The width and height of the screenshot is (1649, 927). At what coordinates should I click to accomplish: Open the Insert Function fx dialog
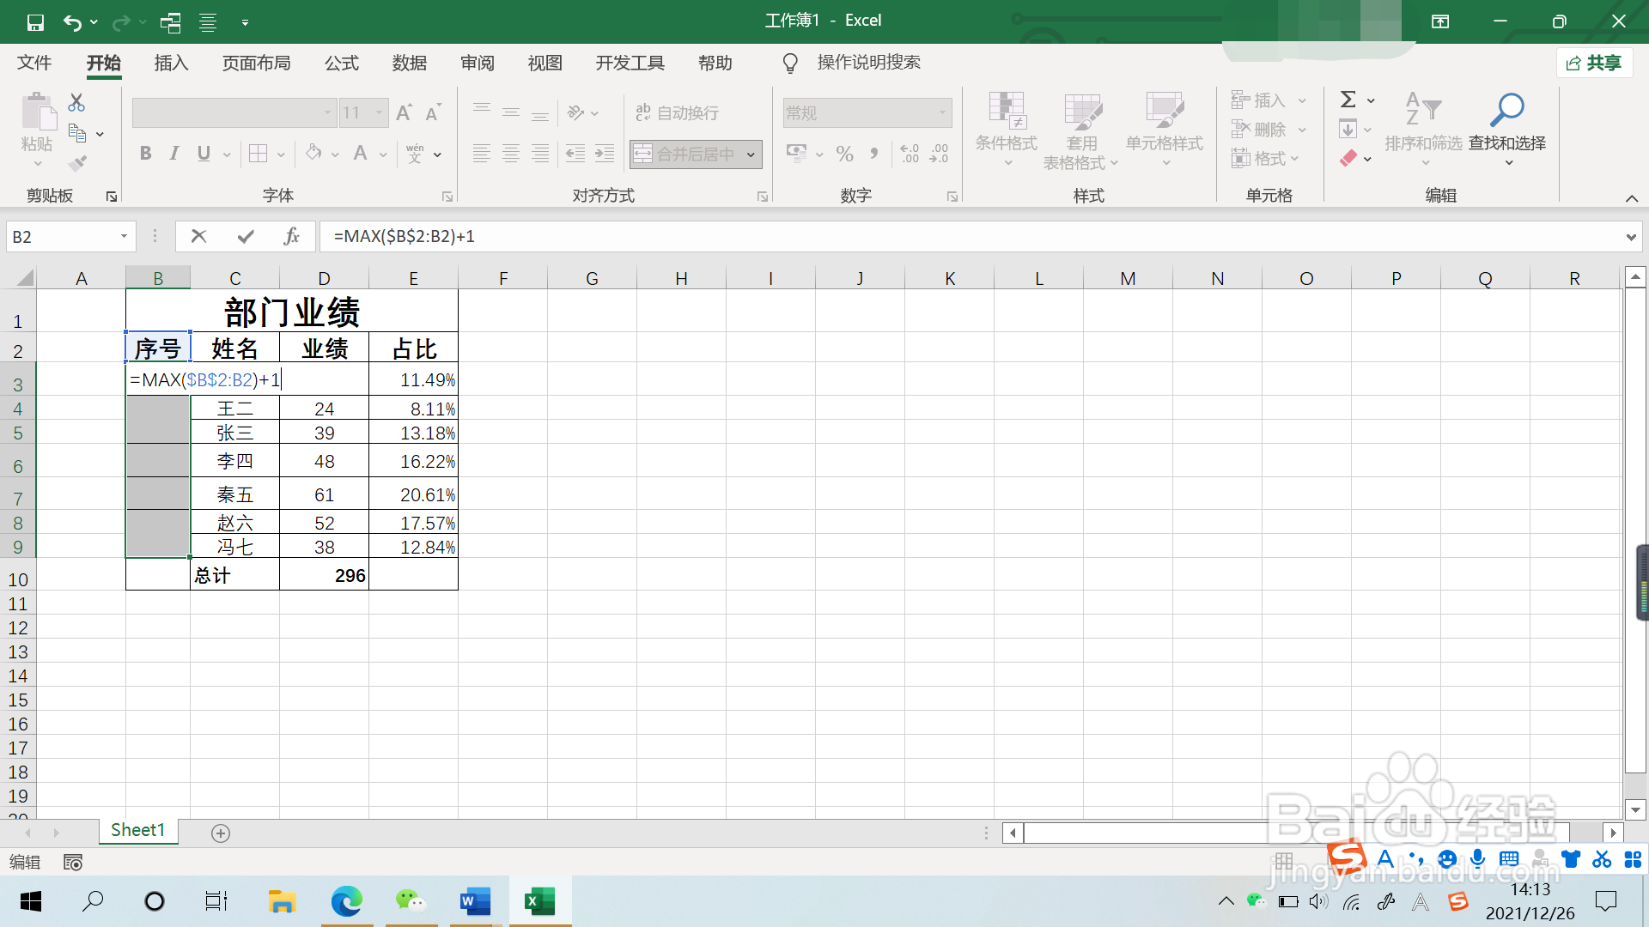pyautogui.click(x=291, y=236)
